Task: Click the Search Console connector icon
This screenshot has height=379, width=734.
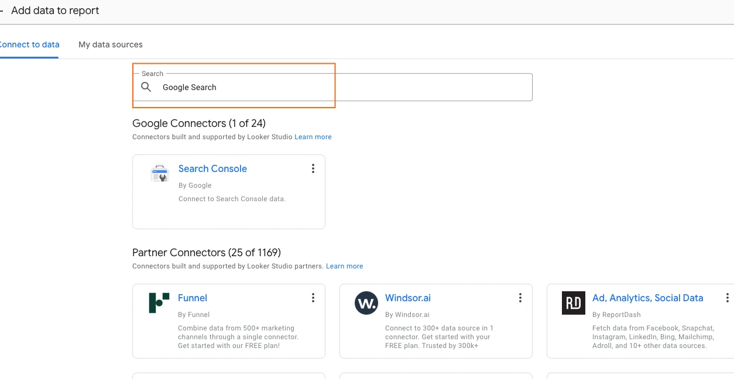Action: point(159,173)
